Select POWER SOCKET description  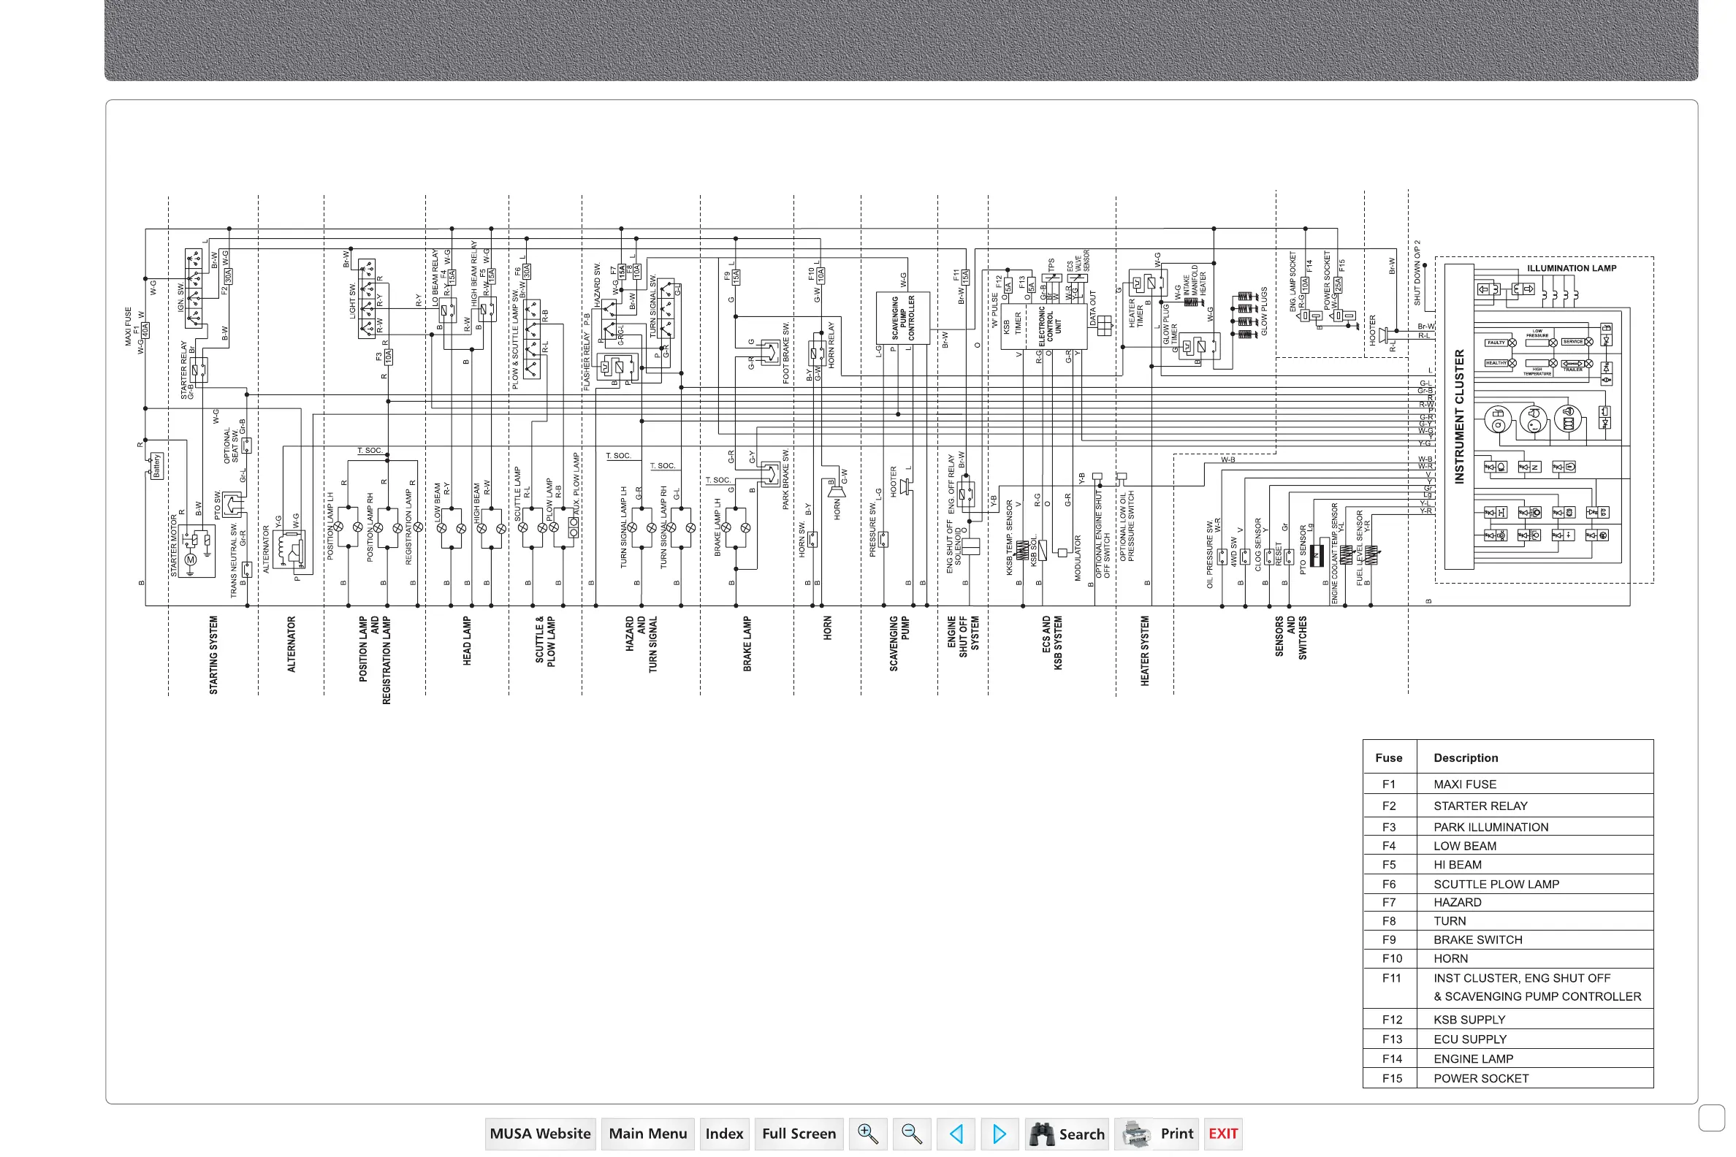(1480, 1078)
